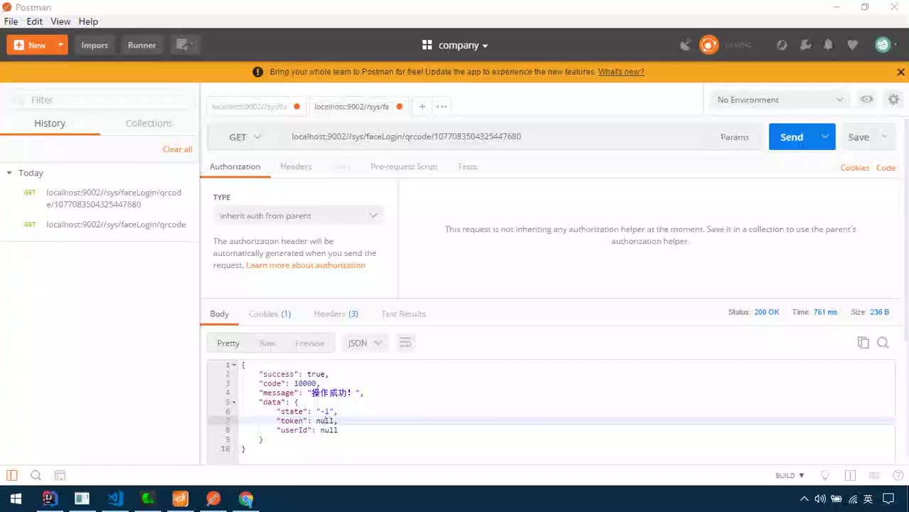Image resolution: width=909 pixels, height=512 pixels.
Task: Open the request Headers tab
Action: tap(296, 166)
